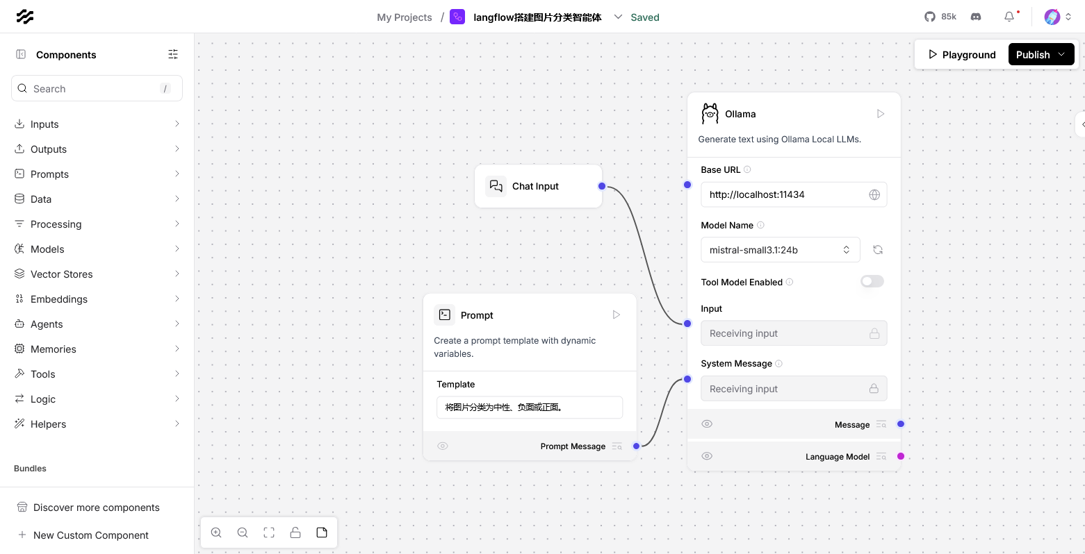The height and width of the screenshot is (554, 1085).
Task: Expand the Inputs category
Action: (x=97, y=124)
